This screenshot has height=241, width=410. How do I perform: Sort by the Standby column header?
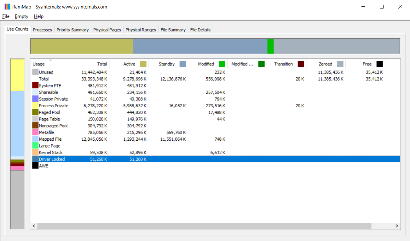pyautogui.click(x=168, y=64)
